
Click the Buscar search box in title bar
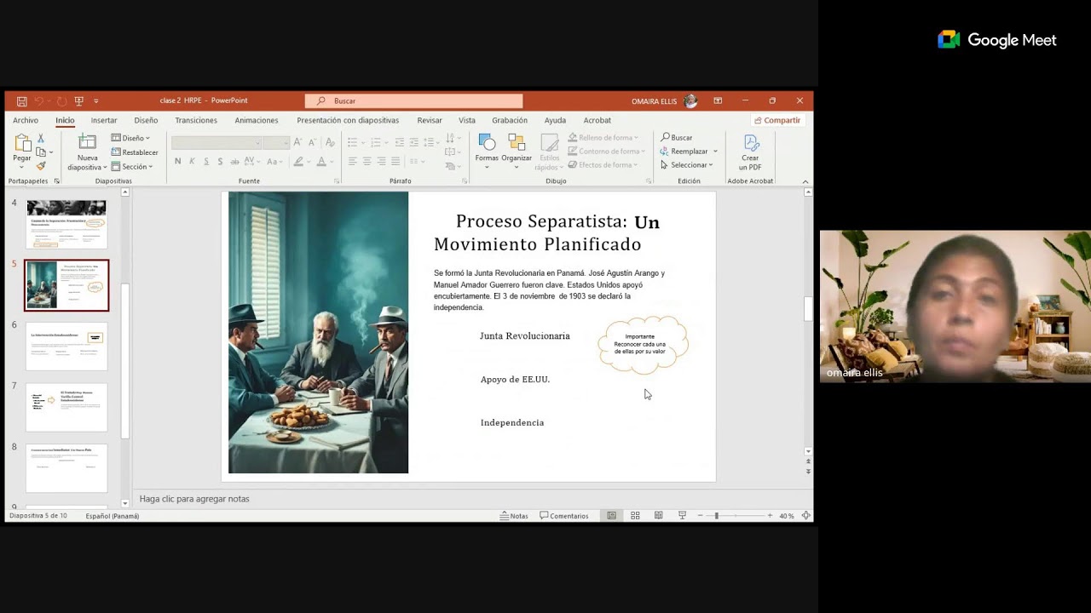click(413, 100)
